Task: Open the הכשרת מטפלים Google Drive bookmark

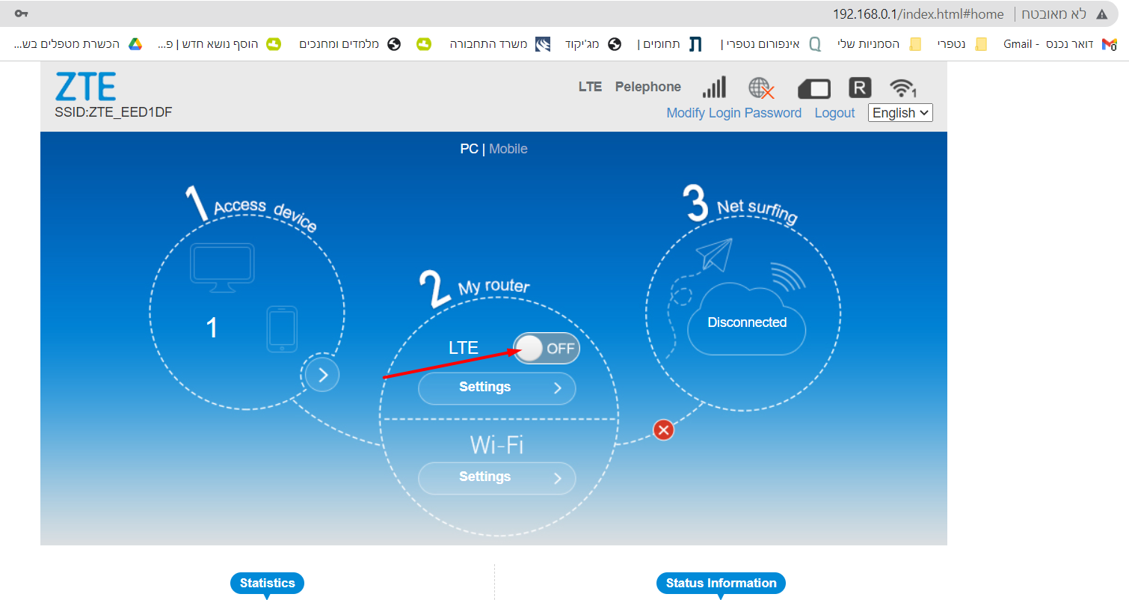Action: [78, 44]
